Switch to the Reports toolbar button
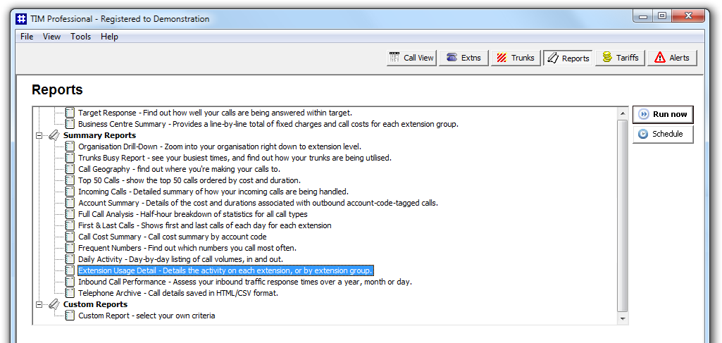The width and height of the screenshot is (722, 343). (568, 58)
